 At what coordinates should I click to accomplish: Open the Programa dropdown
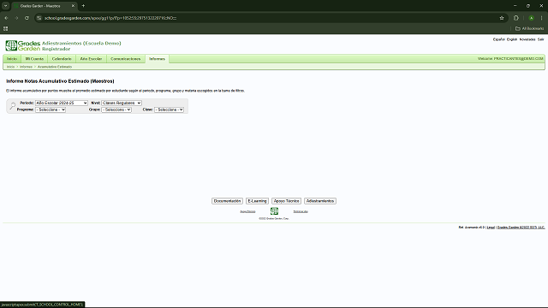coord(51,110)
